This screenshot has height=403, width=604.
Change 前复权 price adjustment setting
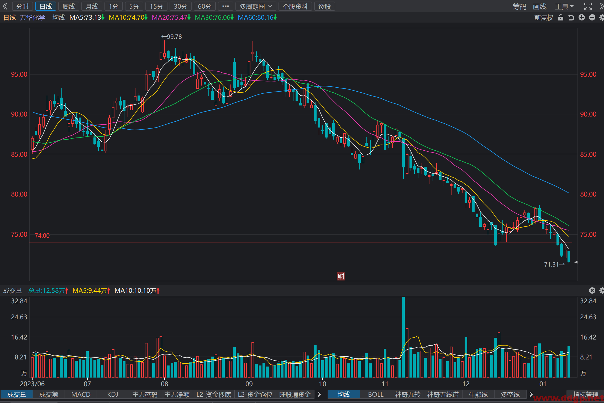pos(544,18)
